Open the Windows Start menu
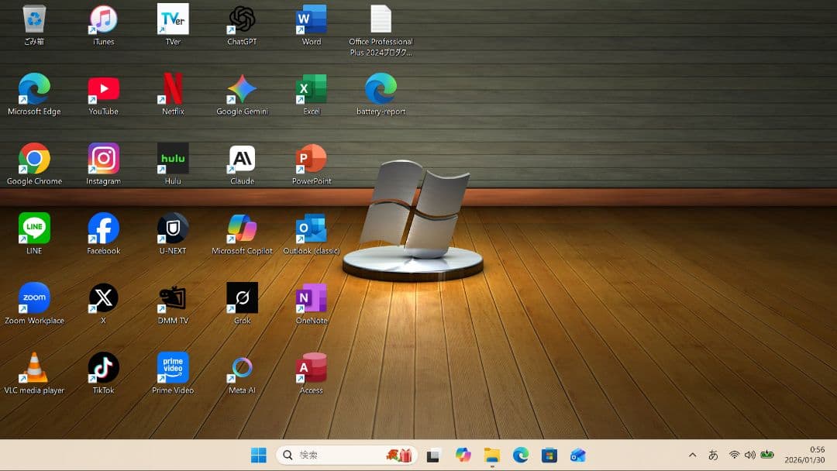The height and width of the screenshot is (471, 837). click(258, 456)
